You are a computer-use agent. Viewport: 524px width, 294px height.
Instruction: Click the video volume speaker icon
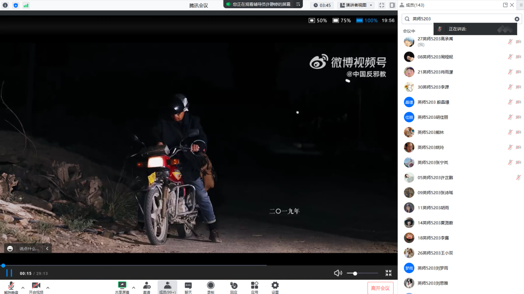click(x=338, y=273)
